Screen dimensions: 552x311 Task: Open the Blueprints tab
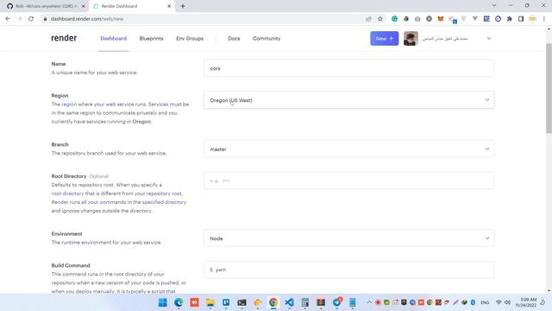click(151, 38)
